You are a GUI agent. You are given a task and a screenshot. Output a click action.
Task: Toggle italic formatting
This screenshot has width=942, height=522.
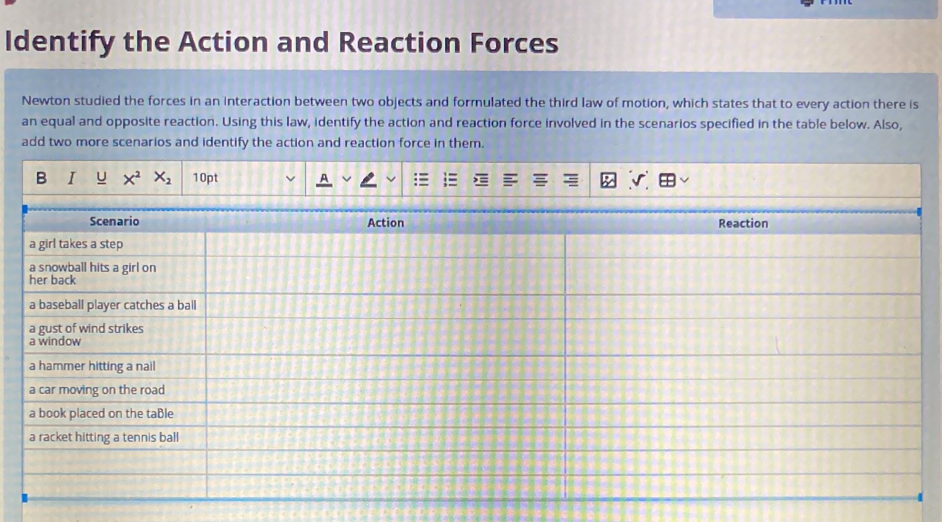click(x=71, y=178)
